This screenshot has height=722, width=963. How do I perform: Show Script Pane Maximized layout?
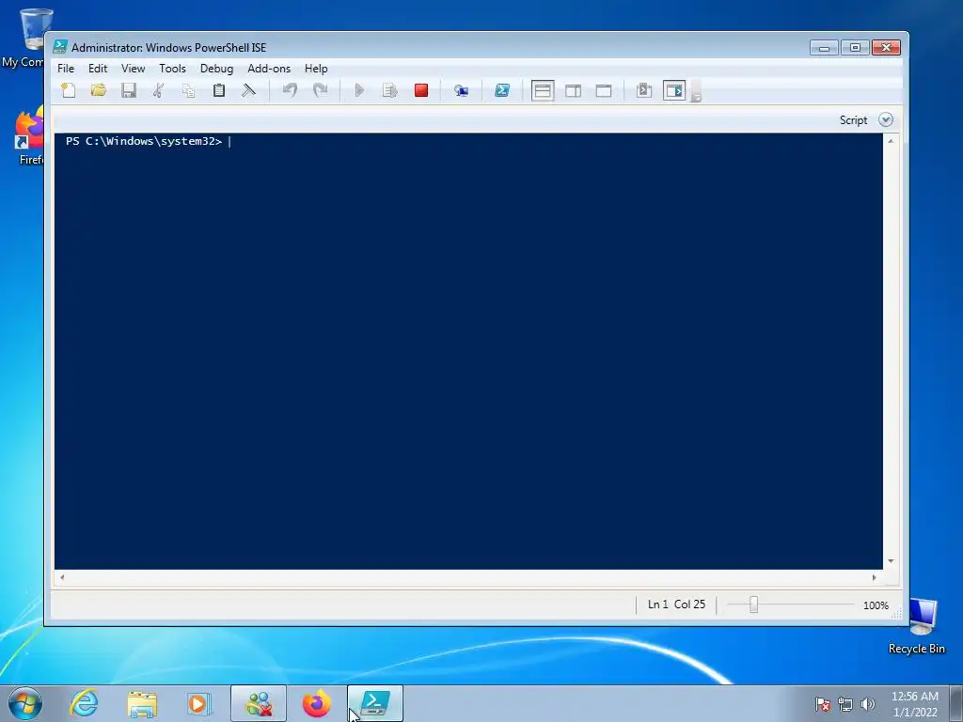[604, 91]
